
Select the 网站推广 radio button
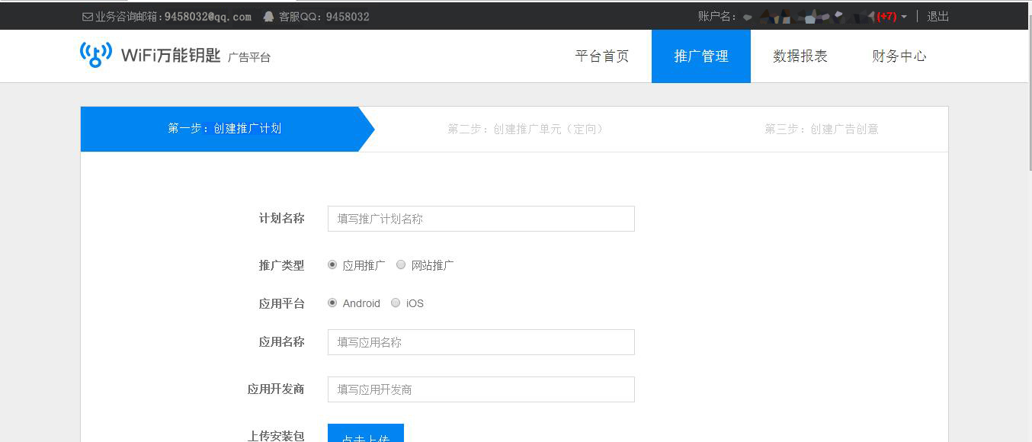coord(401,264)
